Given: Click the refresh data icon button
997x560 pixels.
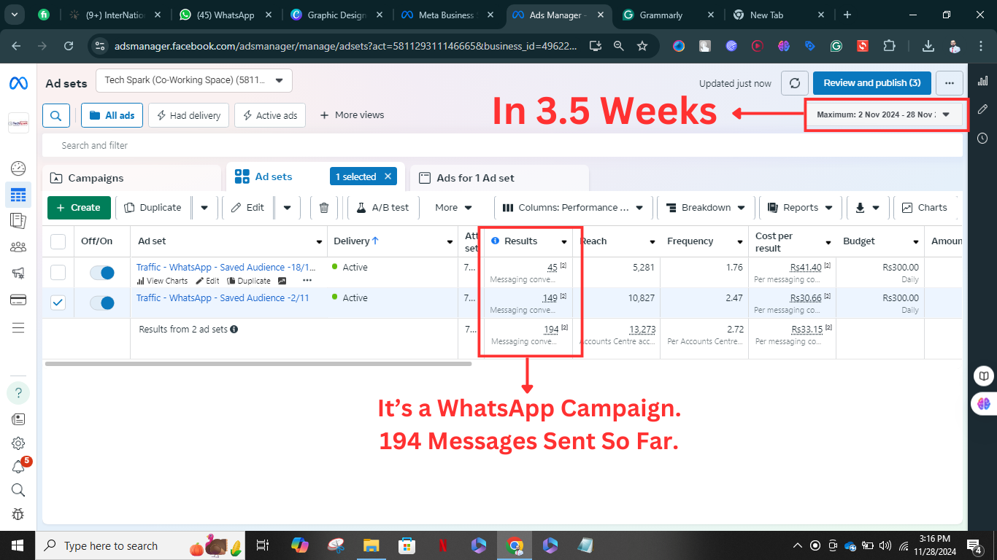Looking at the screenshot, I should (x=795, y=83).
